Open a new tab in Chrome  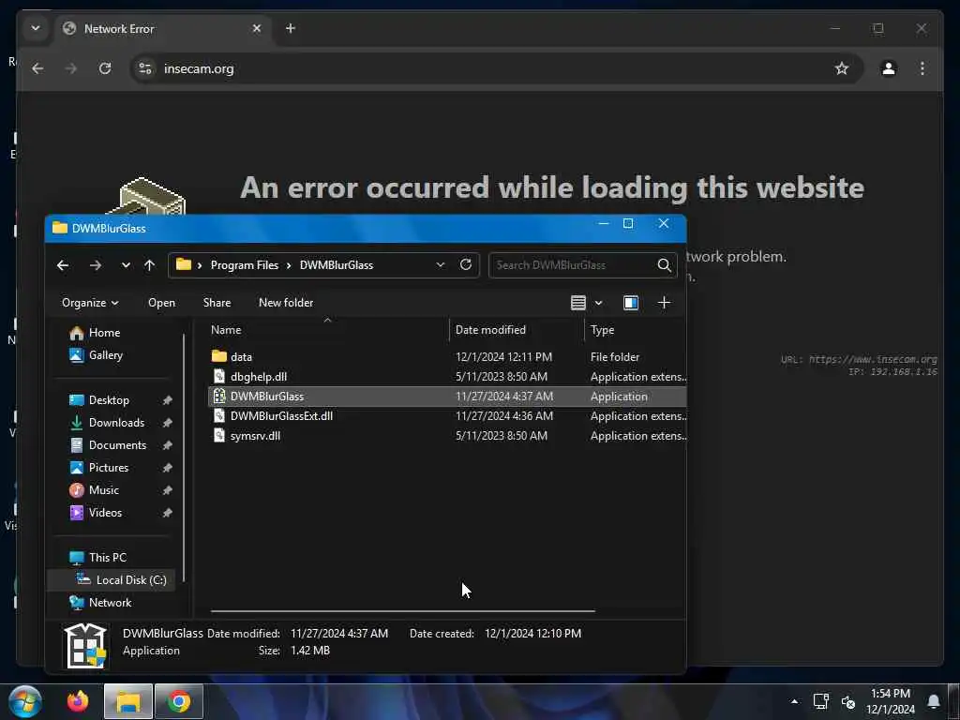coord(291,28)
